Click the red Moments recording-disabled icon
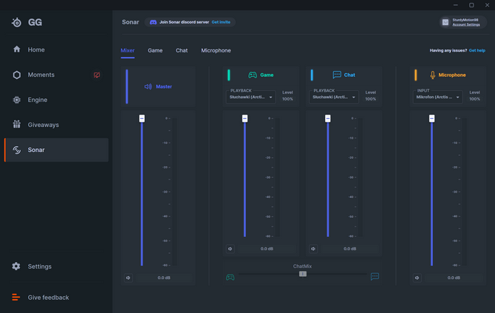Screen dimensions: 495x313 point(97,75)
